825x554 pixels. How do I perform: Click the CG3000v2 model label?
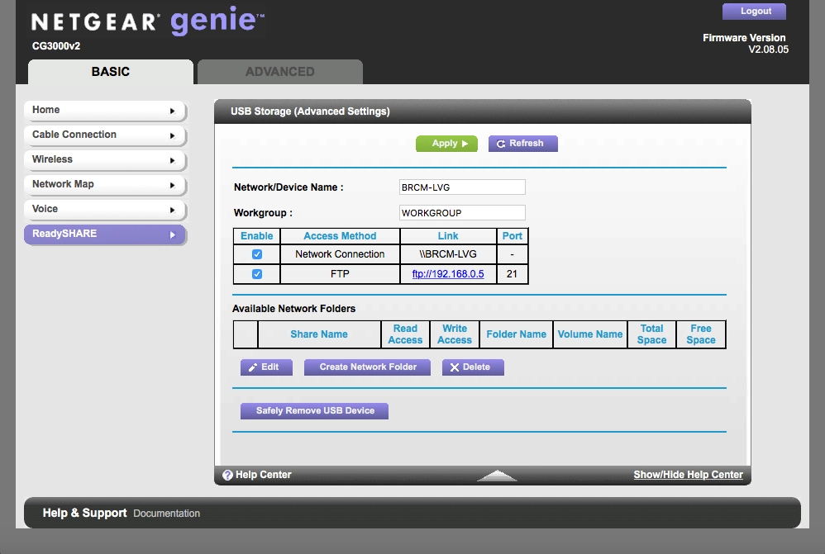coord(56,46)
